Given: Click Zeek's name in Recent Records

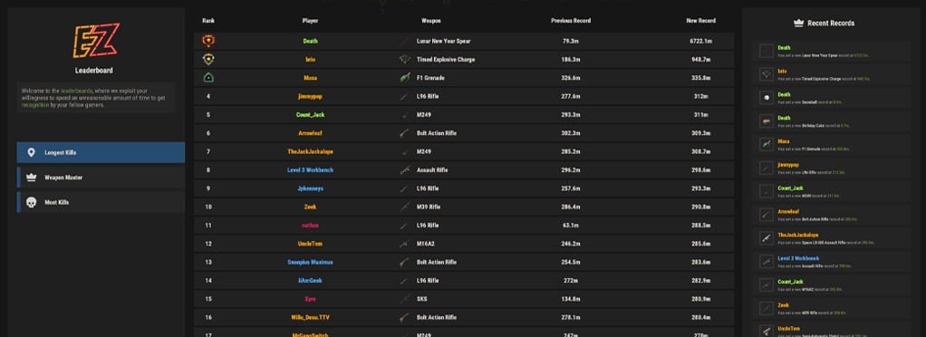Looking at the screenshot, I should [783, 305].
